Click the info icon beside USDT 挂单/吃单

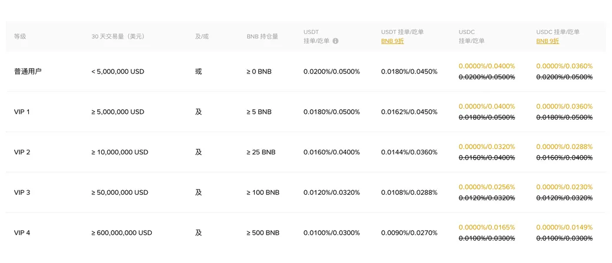335,41
